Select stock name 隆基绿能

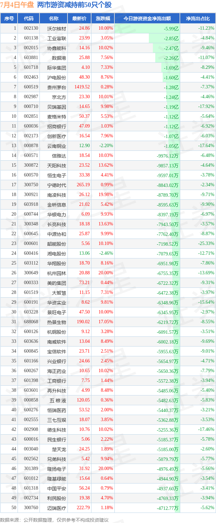(57, 478)
